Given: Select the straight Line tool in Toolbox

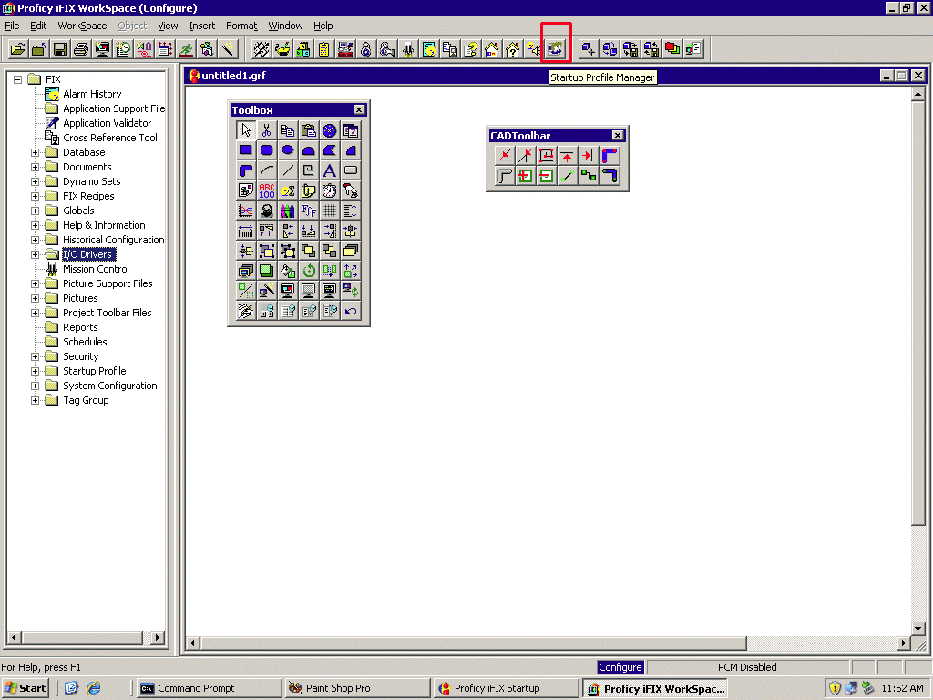Looking at the screenshot, I should click(x=287, y=170).
